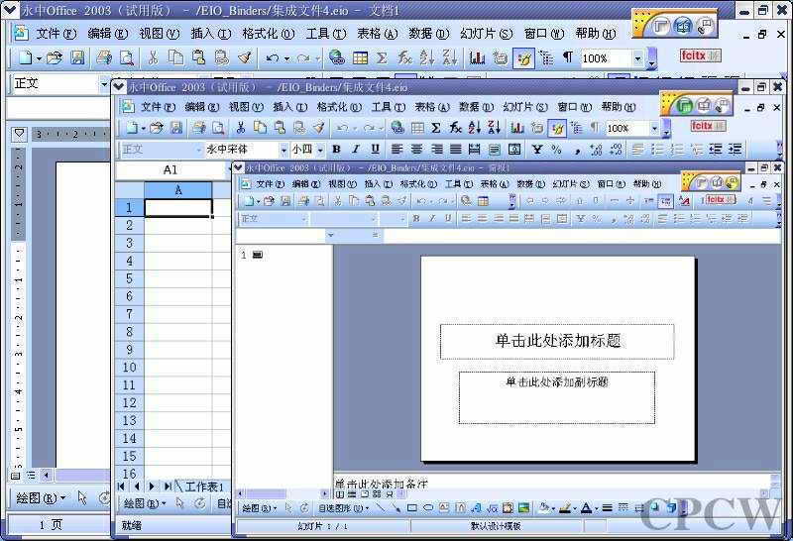Toggle paragraph marks ¶ in the document window toolbar

568,58
